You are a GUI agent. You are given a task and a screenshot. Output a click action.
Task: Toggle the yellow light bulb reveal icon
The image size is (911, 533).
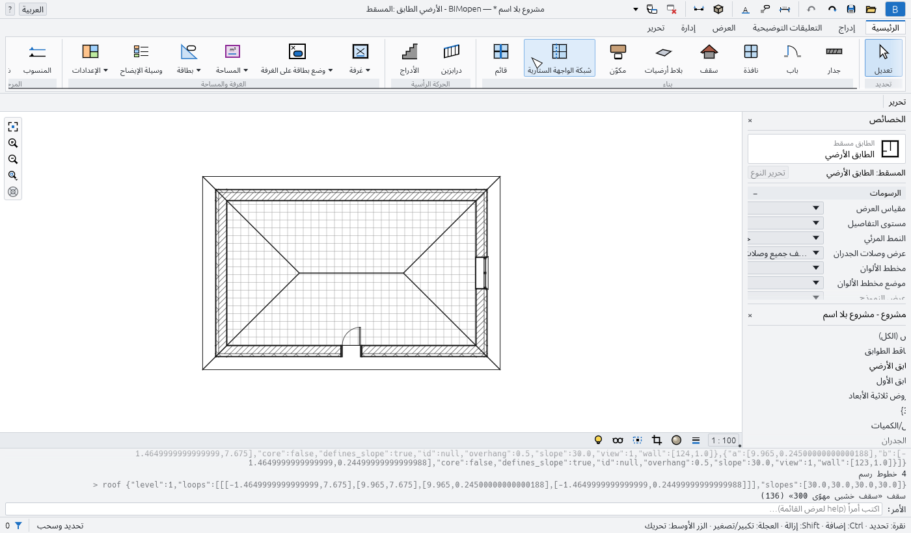pos(599,440)
